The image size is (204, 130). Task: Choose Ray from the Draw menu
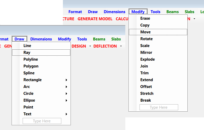(x=41, y=53)
